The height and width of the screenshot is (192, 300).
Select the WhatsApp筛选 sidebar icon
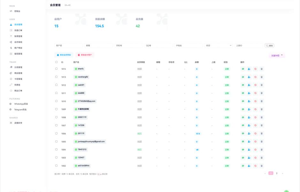click(11, 104)
